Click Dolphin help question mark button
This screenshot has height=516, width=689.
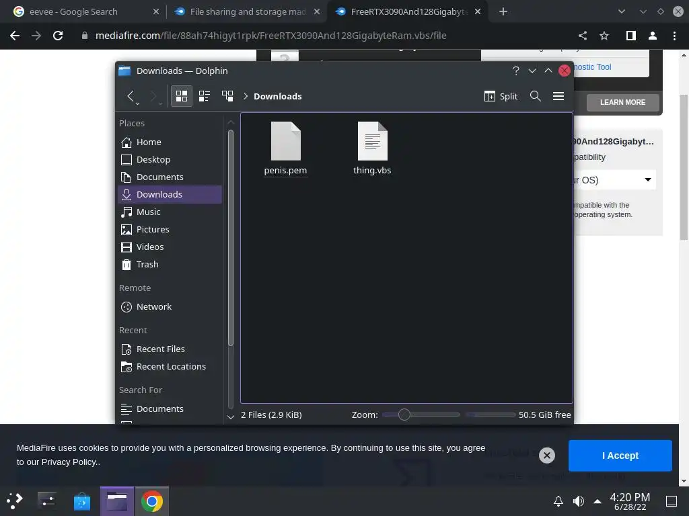point(516,71)
